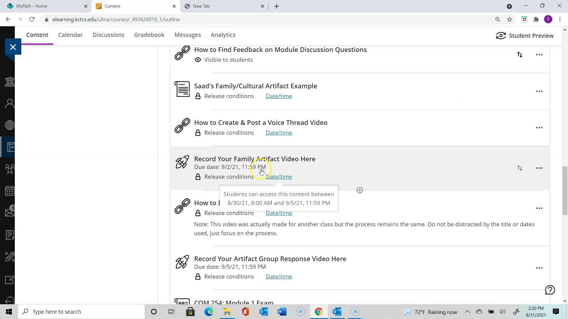Click the organizations people icon in sidebar
This screenshot has width=568, height=319.
point(9,169)
